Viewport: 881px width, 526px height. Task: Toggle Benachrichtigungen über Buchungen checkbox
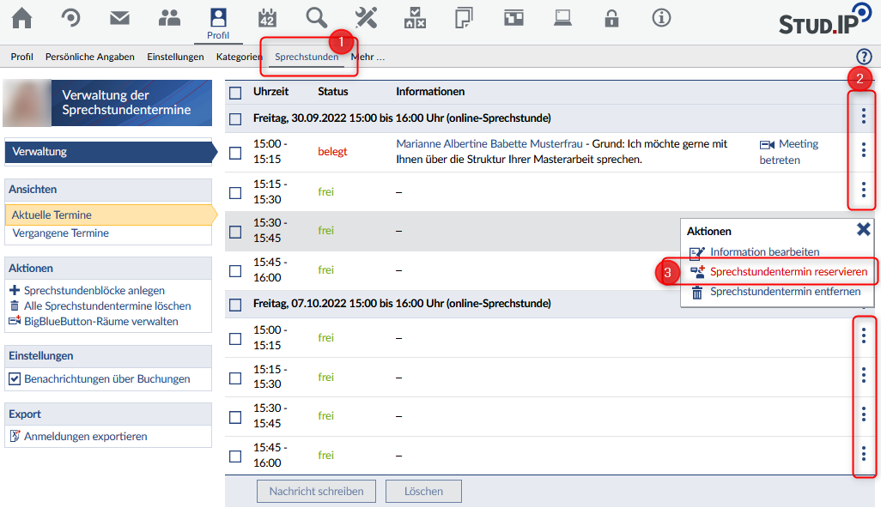[15, 378]
